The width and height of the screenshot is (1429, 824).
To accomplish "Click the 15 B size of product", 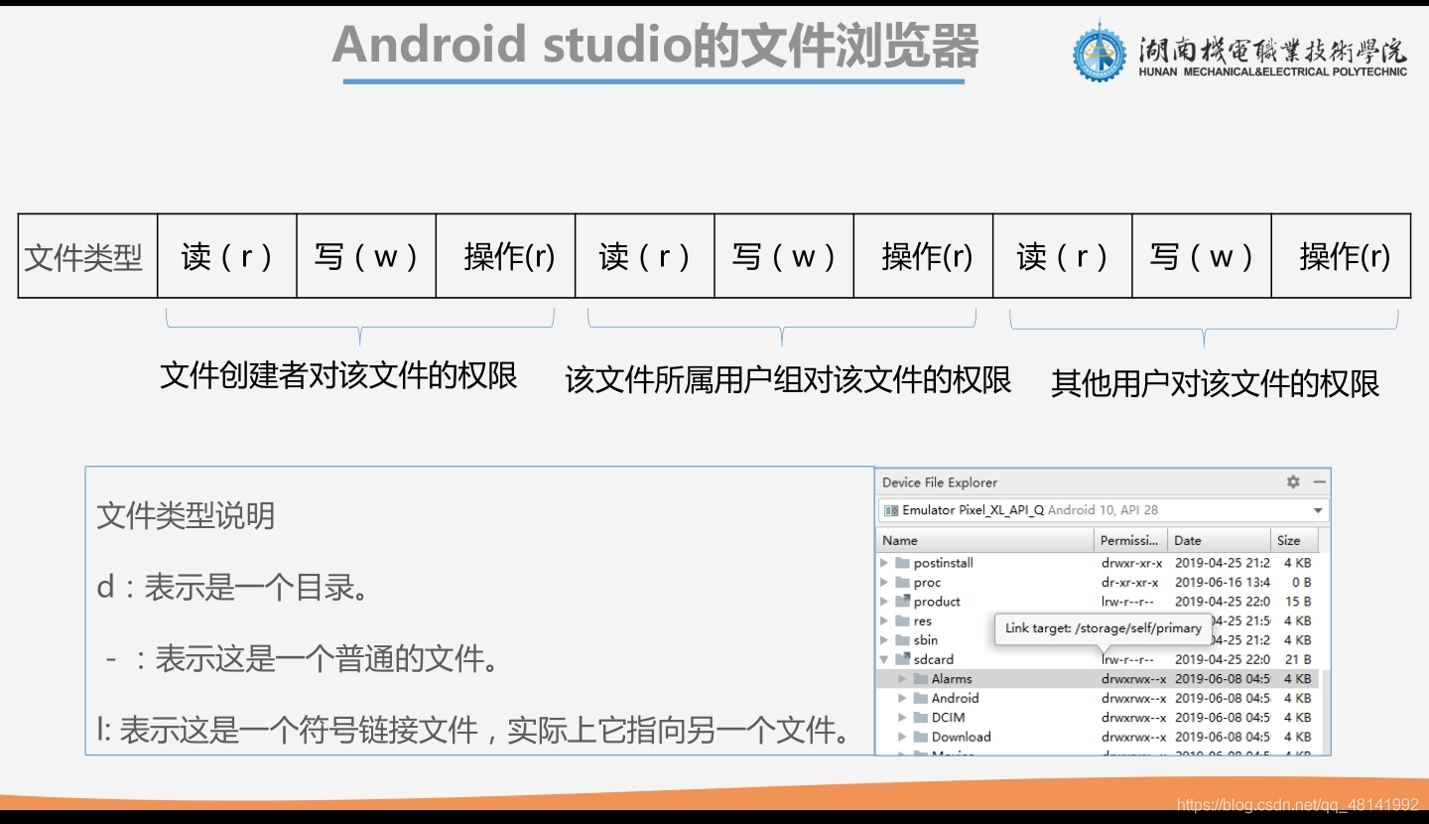I will [1298, 602].
